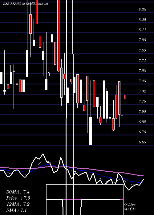Select the 6.92 axis value
The width and height of the screenshot is (154, 215).
[142, 122]
